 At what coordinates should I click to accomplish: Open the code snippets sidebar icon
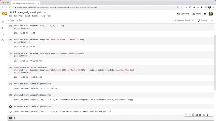point(3,34)
